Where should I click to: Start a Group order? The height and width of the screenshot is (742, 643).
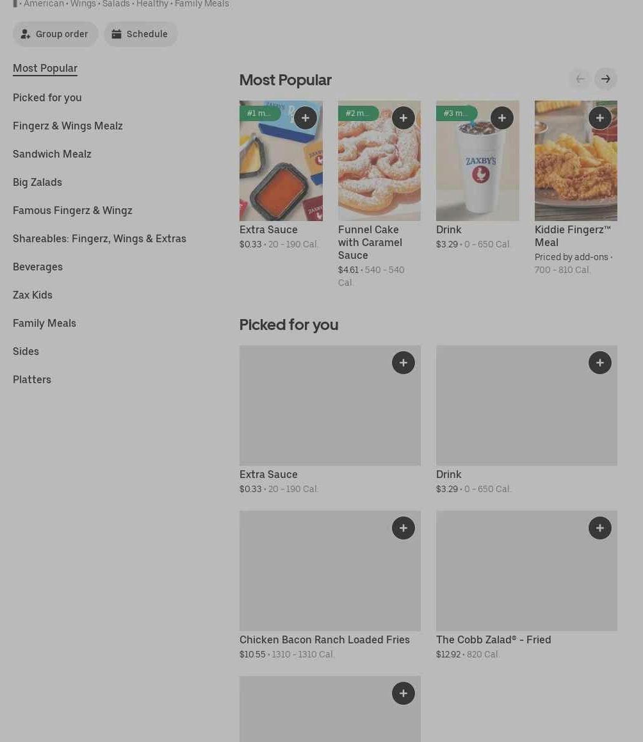point(56,34)
